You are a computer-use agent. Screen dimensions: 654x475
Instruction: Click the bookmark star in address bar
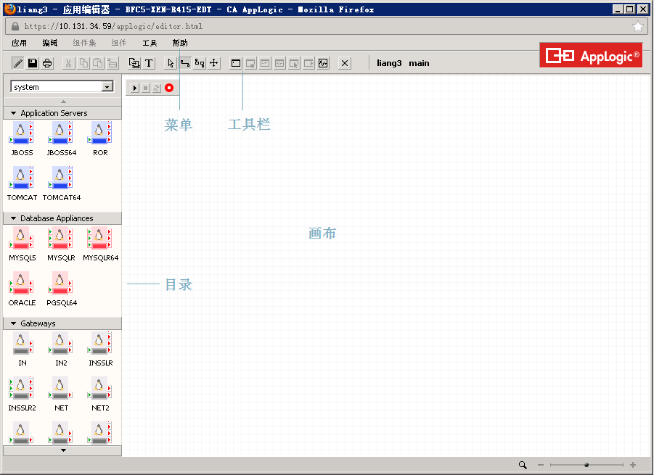point(638,26)
